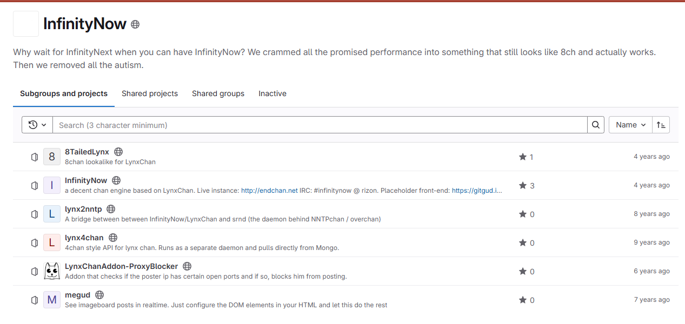685x324 pixels.
Task: Click the '7 years ago' timestamp
Action: [x=651, y=300]
